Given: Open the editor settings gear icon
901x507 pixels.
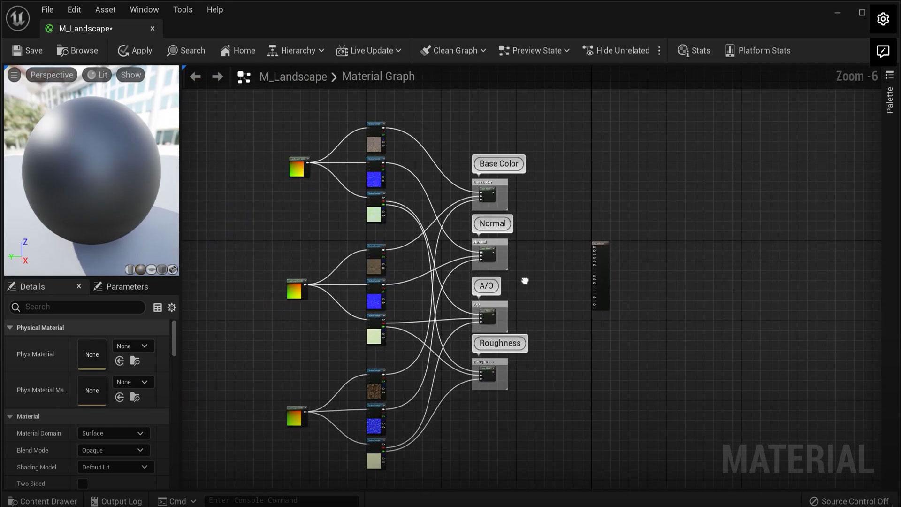Looking at the screenshot, I should click(x=883, y=19).
